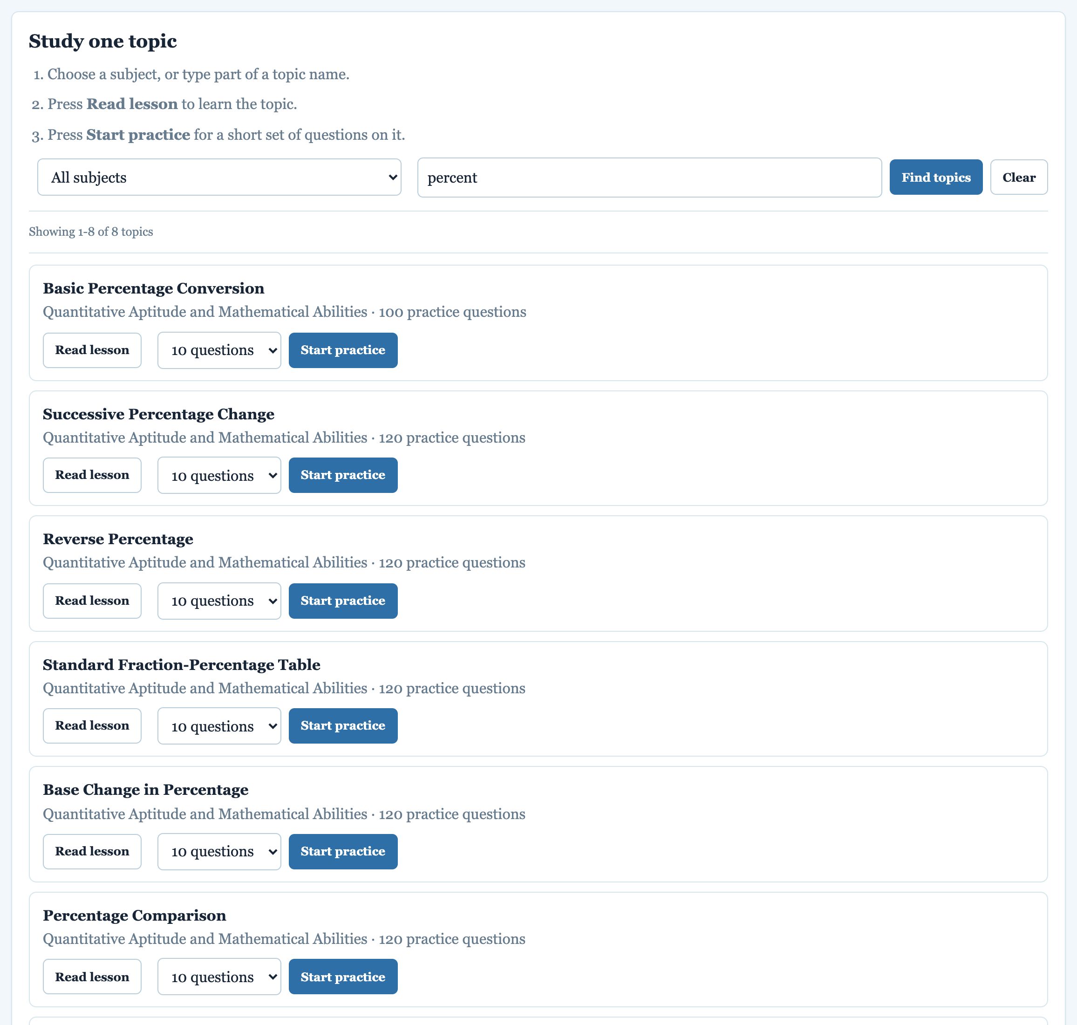Start practice for Basic Percentage Conversion
The height and width of the screenshot is (1025, 1077).
[x=343, y=350]
